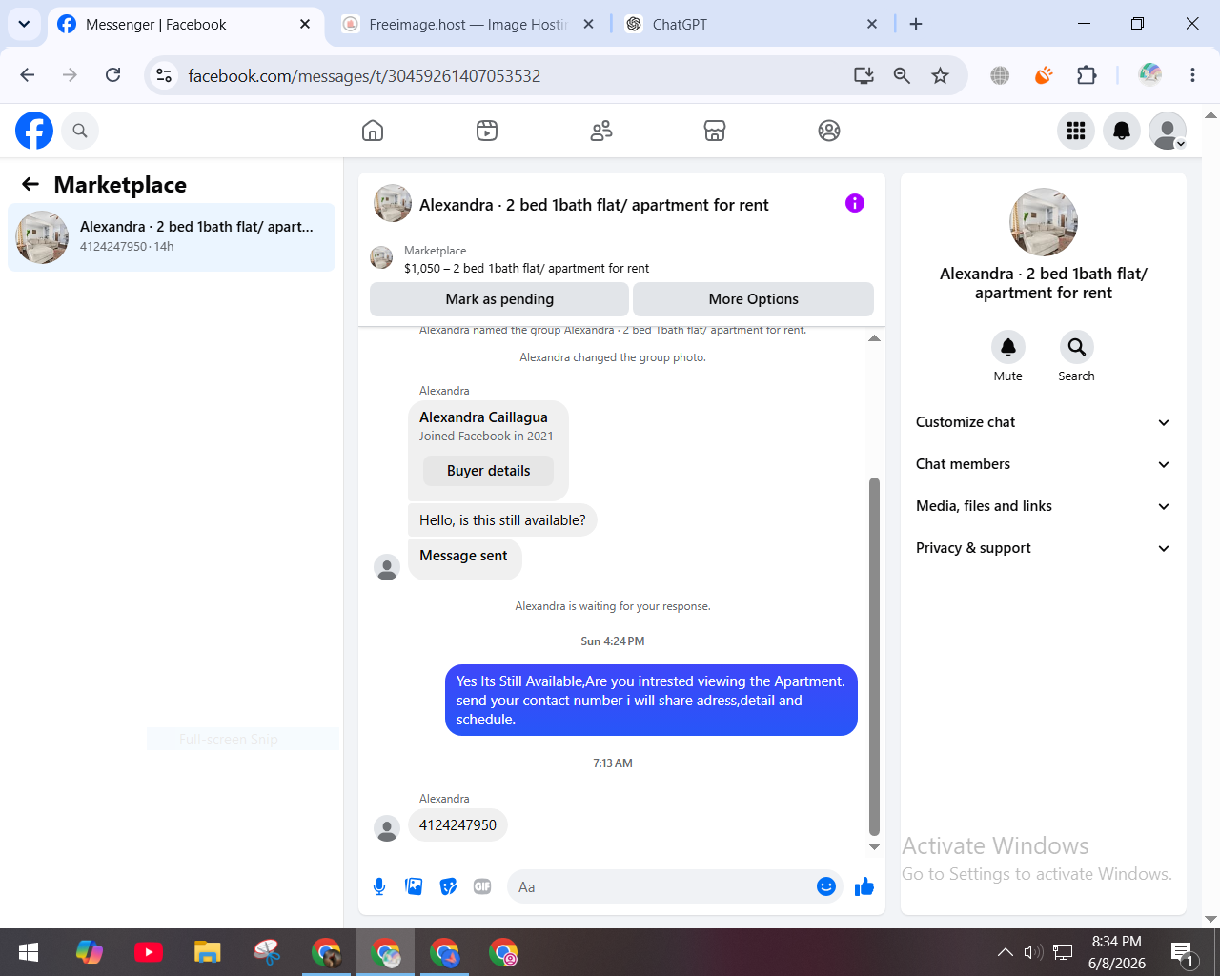Open the listing title in chat header

pyautogui.click(x=594, y=205)
